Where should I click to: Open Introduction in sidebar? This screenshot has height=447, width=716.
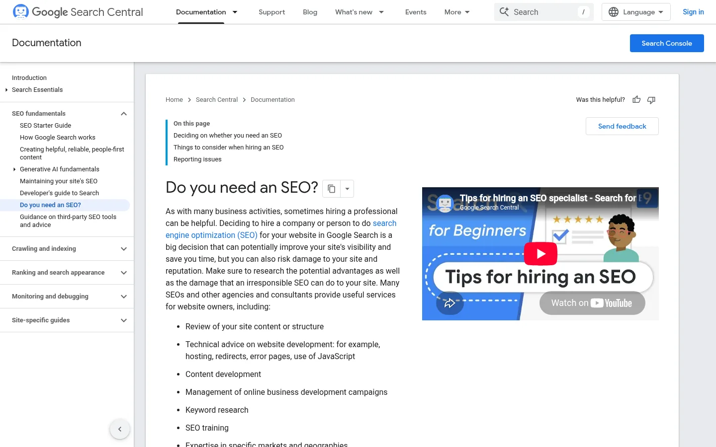click(29, 78)
